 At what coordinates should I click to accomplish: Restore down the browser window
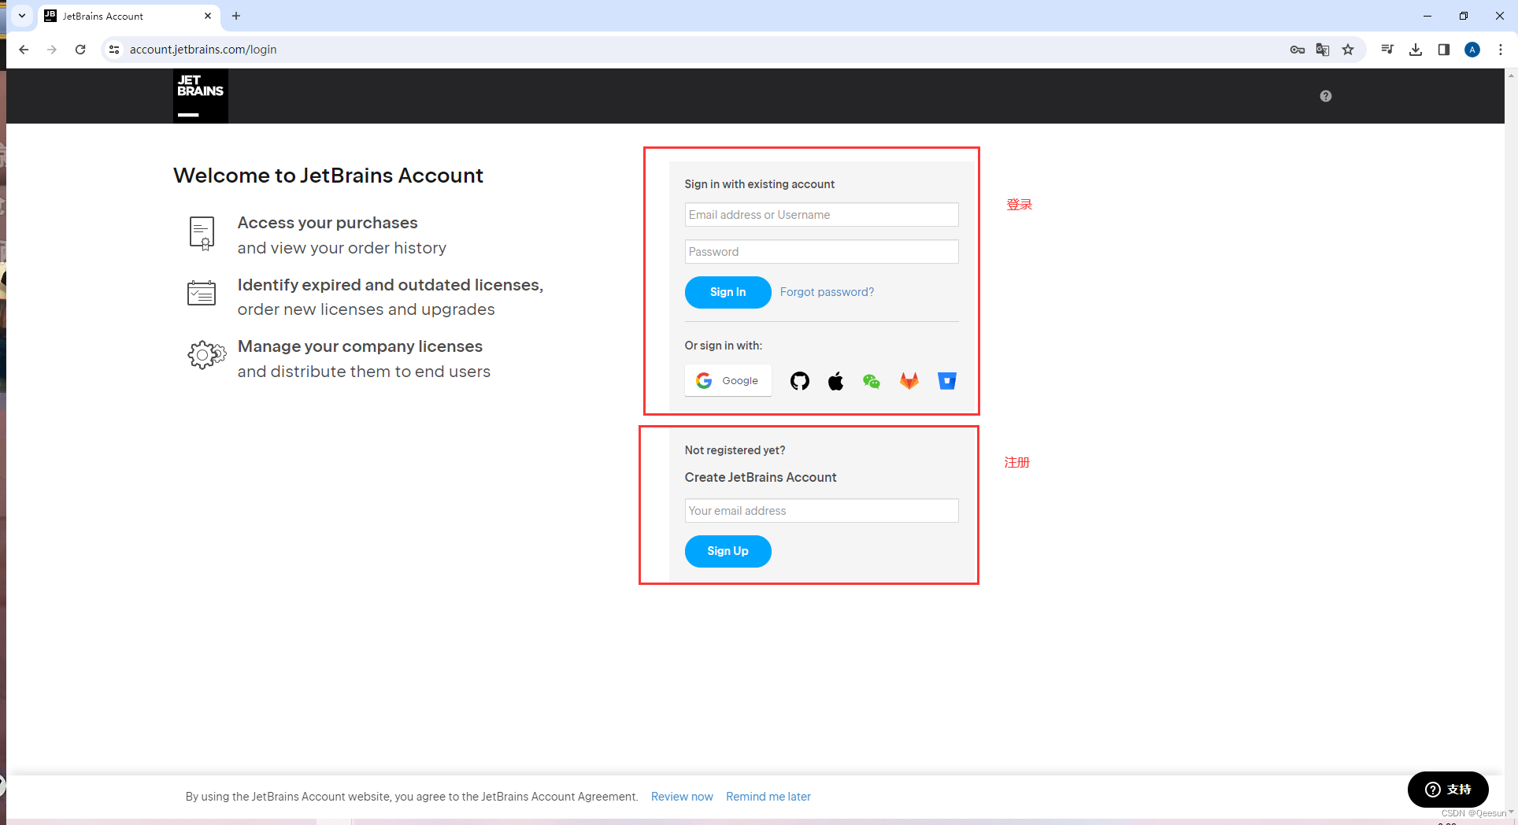click(1464, 16)
